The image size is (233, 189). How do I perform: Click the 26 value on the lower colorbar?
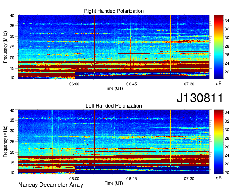pos(227,147)
